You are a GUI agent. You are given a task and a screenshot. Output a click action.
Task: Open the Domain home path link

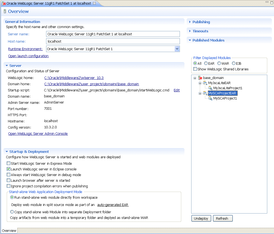coord(92,84)
